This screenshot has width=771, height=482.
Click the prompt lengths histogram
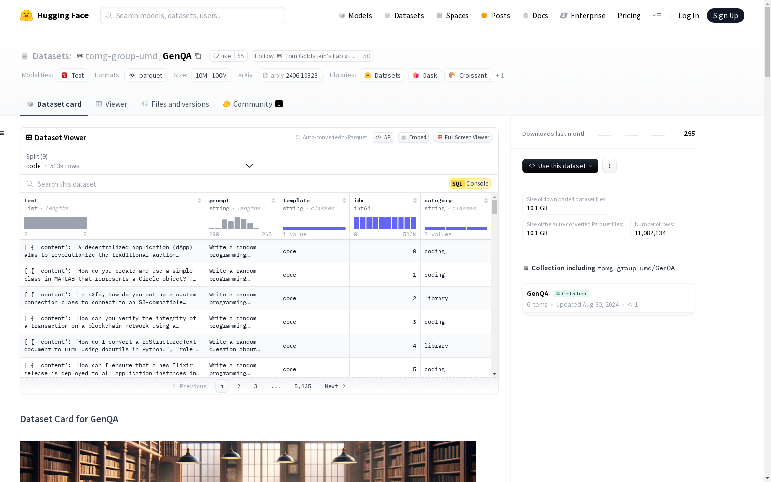point(240,223)
